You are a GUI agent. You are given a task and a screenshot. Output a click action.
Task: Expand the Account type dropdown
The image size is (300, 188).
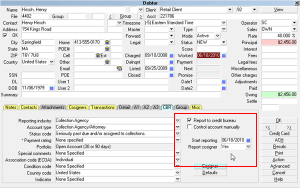177,127
